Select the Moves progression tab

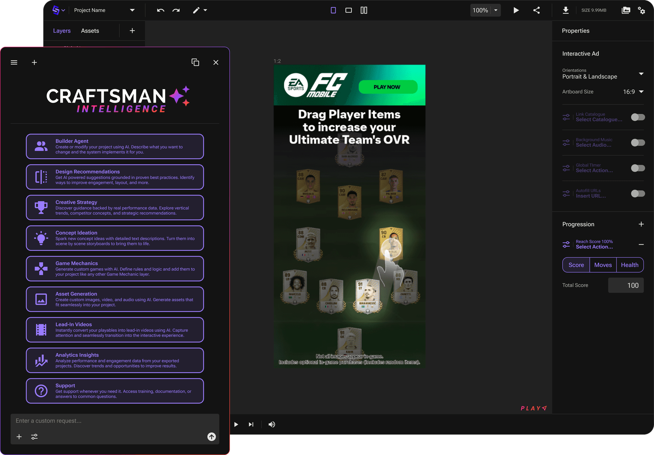(x=603, y=265)
